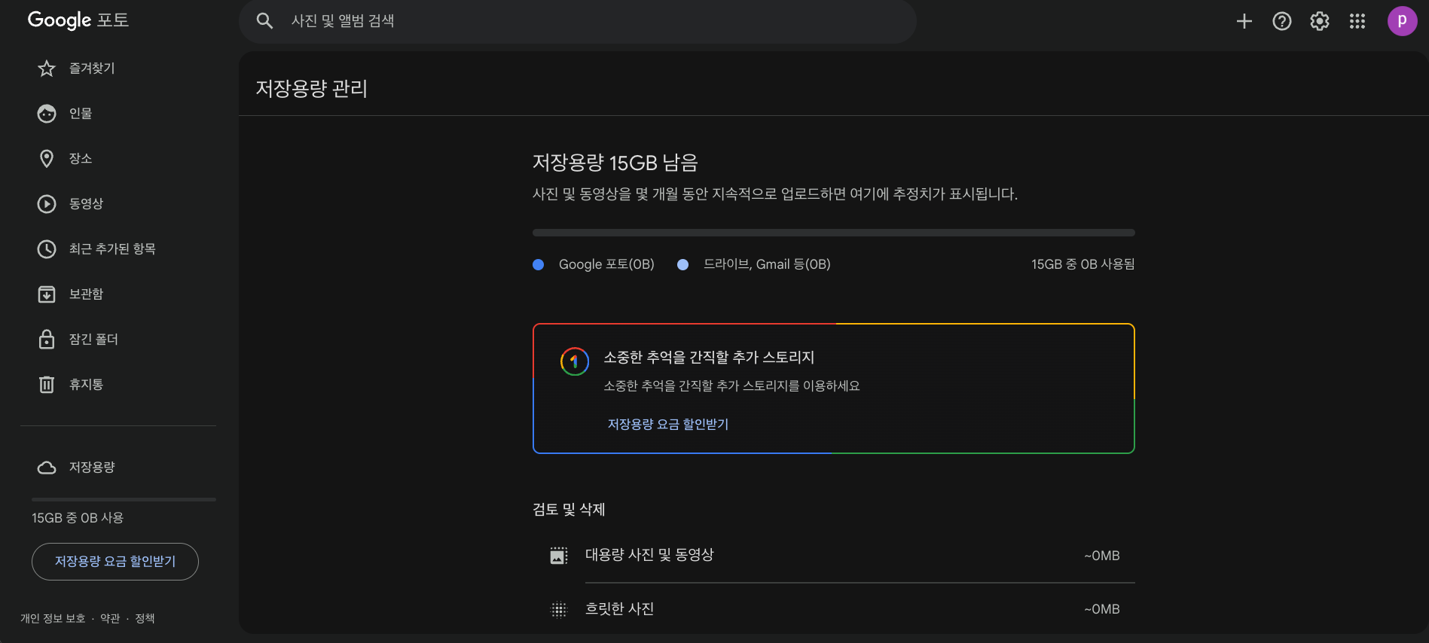
Task: Open the 장소 (Places) section
Action: coord(83,158)
